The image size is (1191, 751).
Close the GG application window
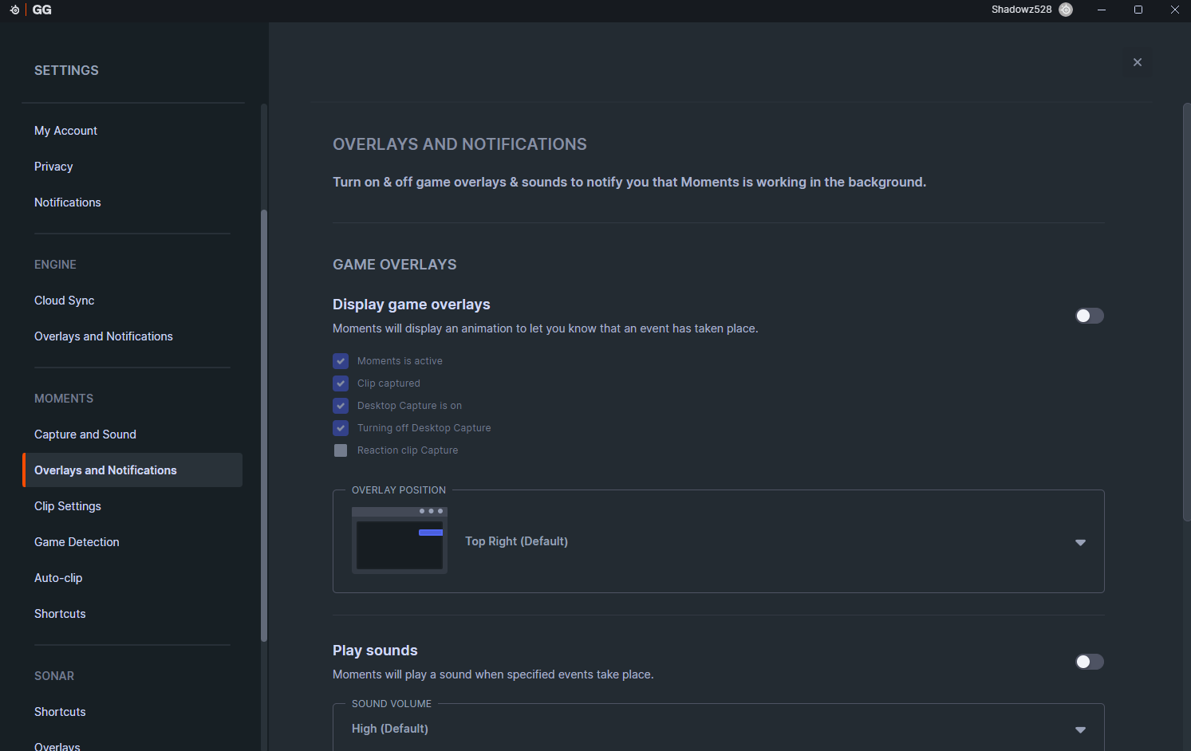[x=1174, y=10]
